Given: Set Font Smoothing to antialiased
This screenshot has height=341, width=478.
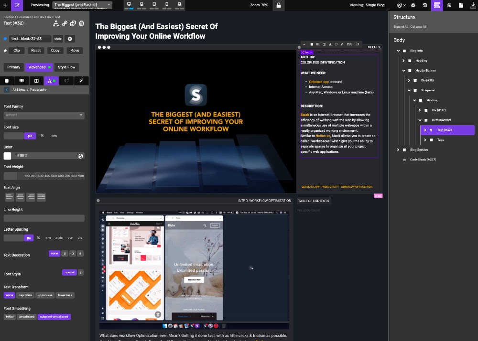Looking at the screenshot, I should [x=26, y=317].
